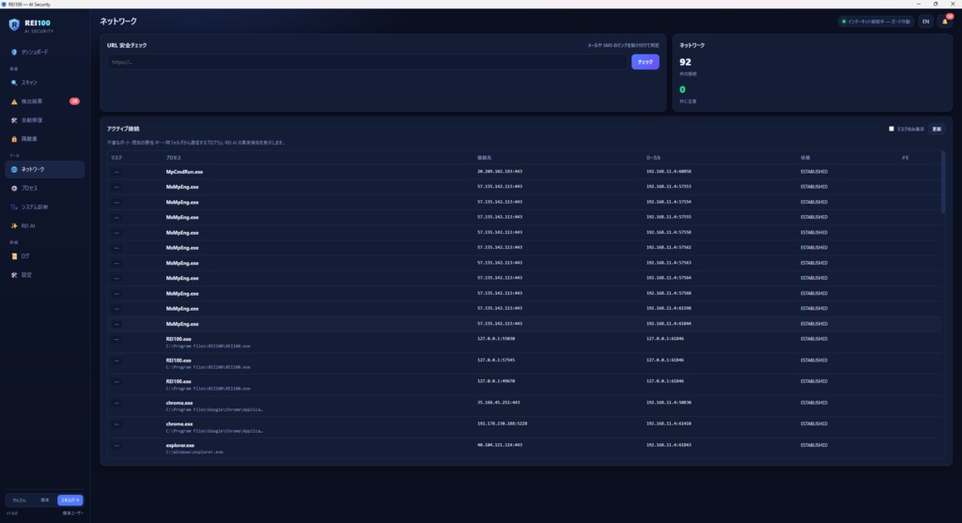Click the 接続先 column header
The width and height of the screenshot is (962, 523).
coord(484,158)
